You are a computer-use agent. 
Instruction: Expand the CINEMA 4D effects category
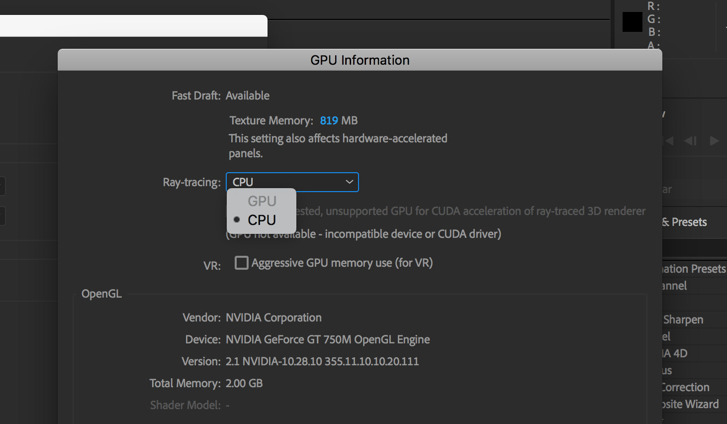coord(675,353)
